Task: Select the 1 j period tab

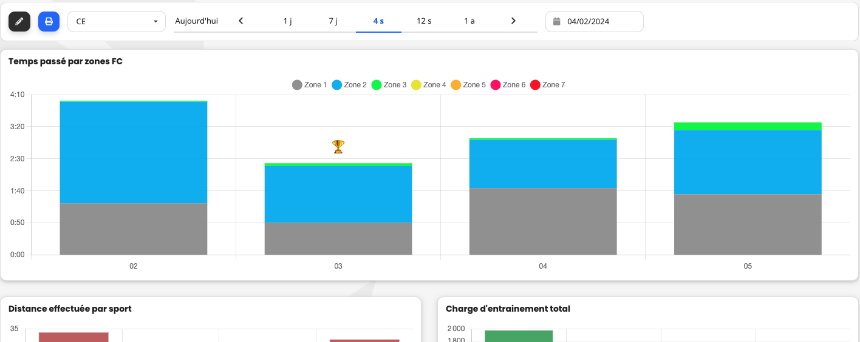Action: click(x=287, y=21)
